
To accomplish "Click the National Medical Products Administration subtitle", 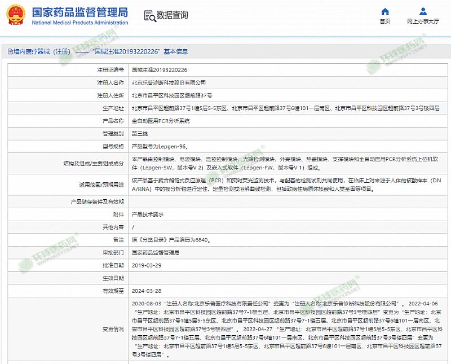I will pos(79,23).
